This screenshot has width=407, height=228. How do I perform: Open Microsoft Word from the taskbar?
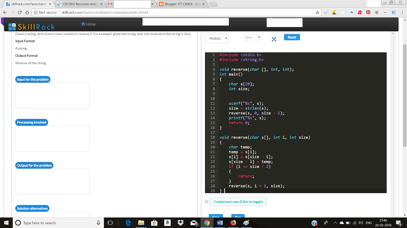(220, 223)
